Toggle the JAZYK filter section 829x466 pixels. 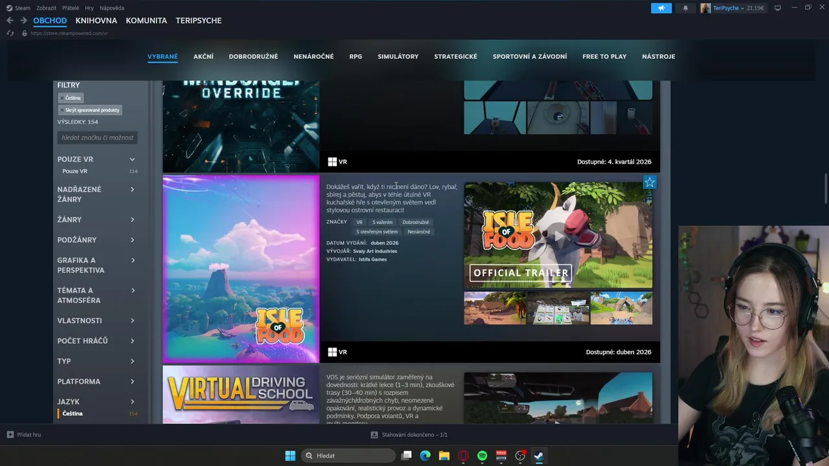(97, 401)
